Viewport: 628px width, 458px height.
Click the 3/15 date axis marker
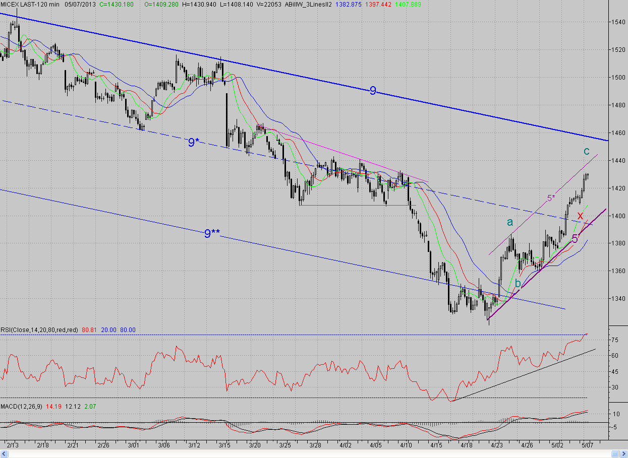[224, 445]
